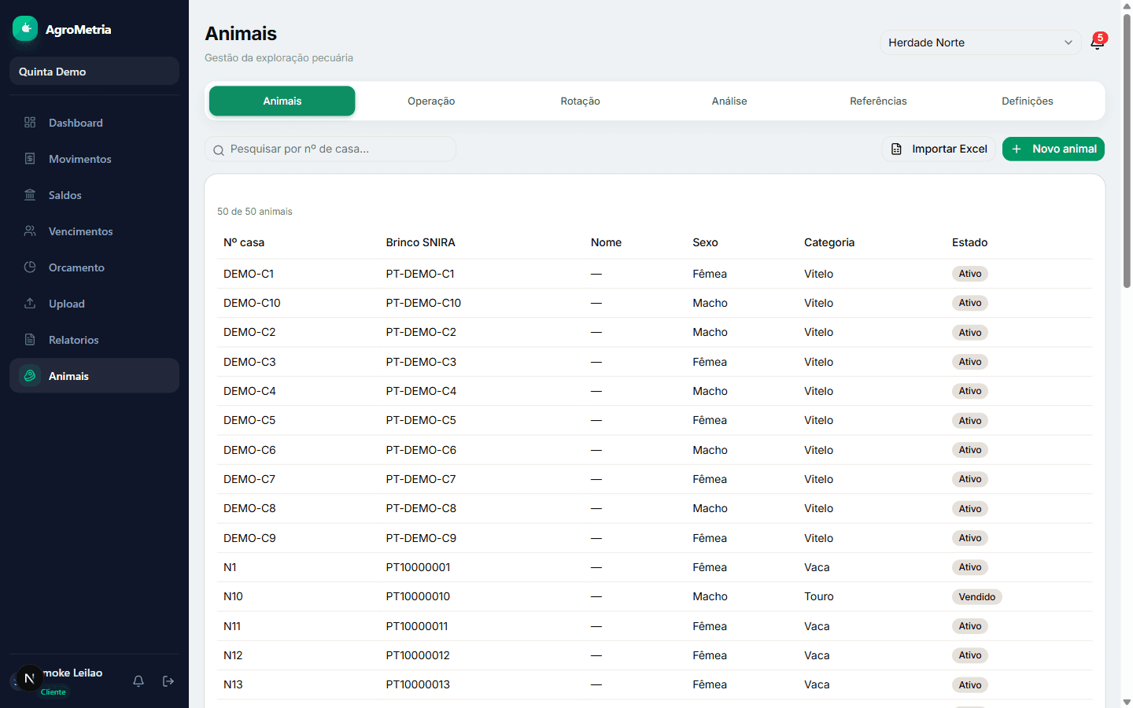Select the Upload arrow icon
Screen dimensions: 1133x708
30,303
